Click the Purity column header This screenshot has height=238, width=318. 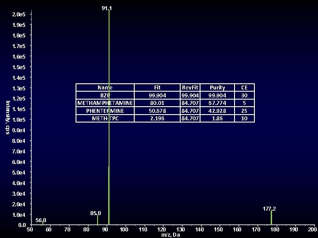tap(217, 87)
